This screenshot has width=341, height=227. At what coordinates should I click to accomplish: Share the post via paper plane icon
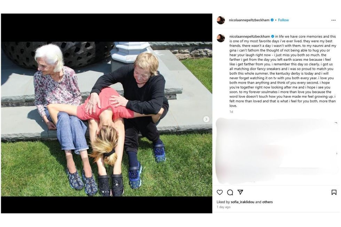pyautogui.click(x=240, y=192)
